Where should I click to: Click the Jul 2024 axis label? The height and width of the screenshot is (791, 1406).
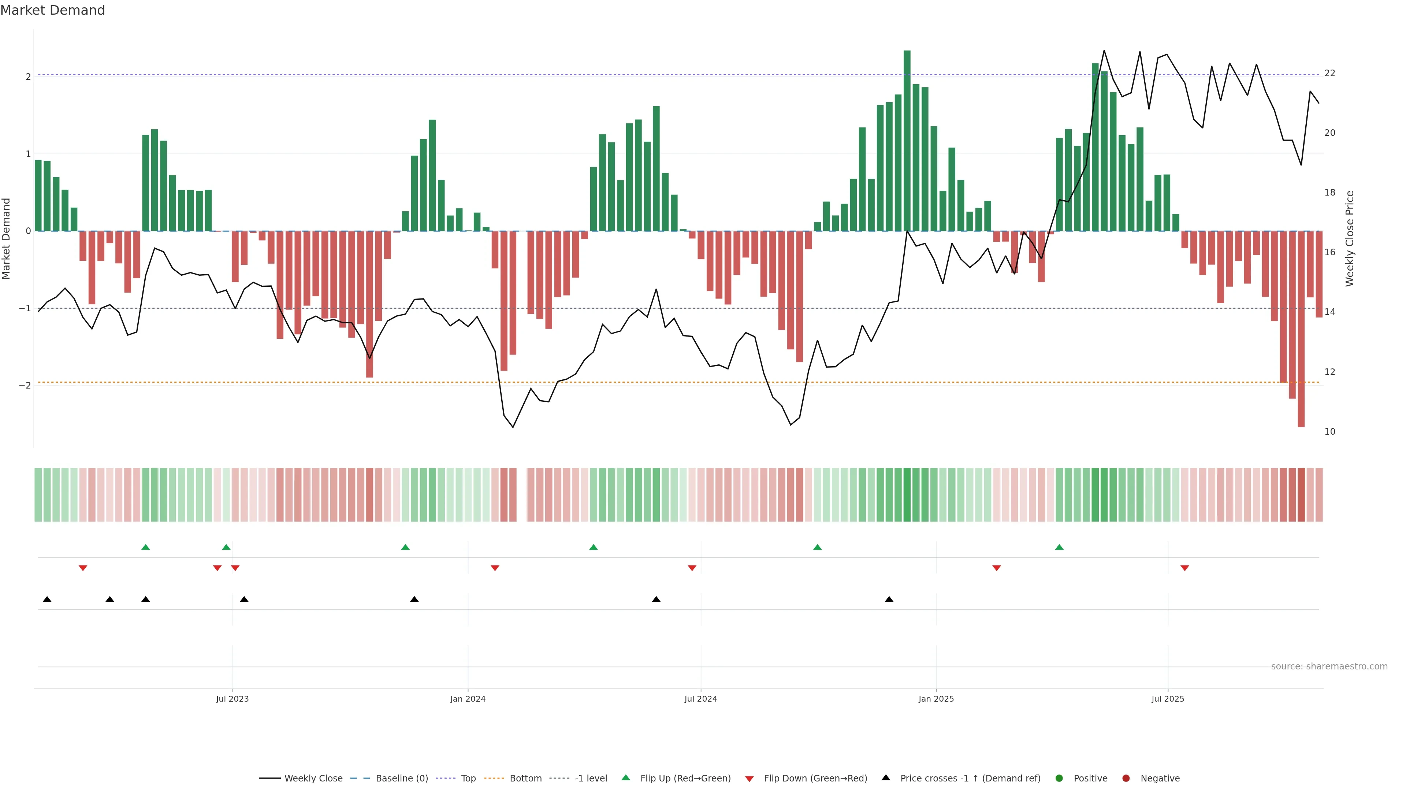coord(700,699)
